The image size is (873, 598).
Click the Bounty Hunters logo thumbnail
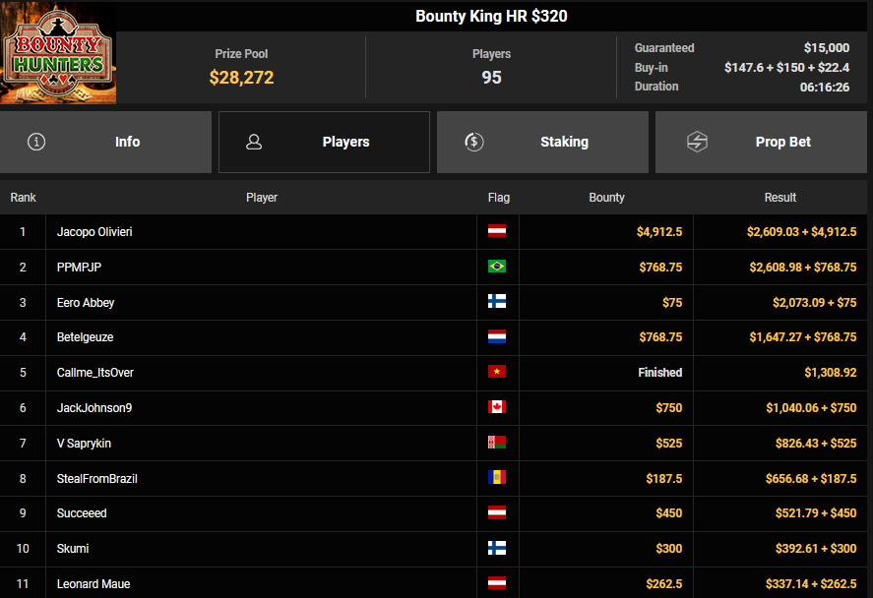tap(58, 54)
